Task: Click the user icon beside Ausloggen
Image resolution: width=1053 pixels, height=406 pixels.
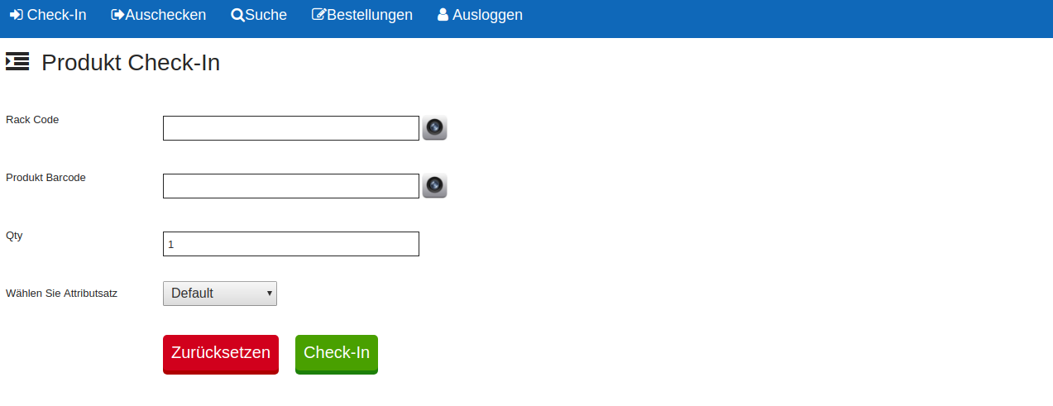Action: (x=443, y=15)
